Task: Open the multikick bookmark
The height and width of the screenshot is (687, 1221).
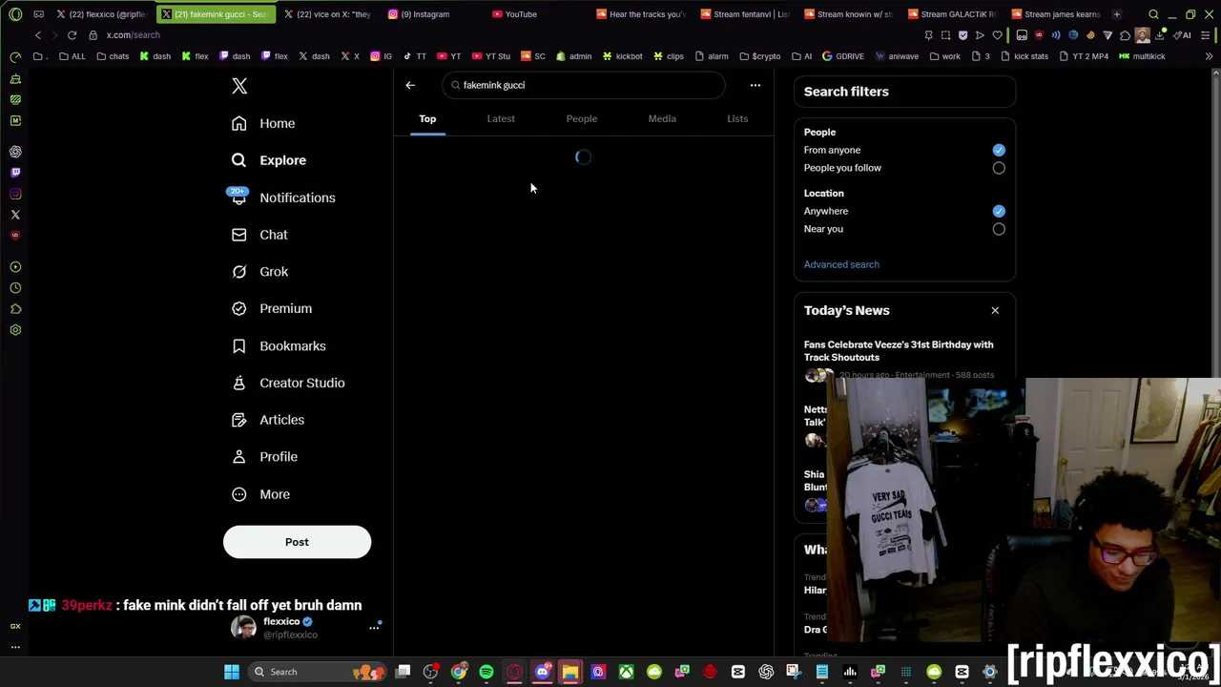Action: pyautogui.click(x=1142, y=56)
